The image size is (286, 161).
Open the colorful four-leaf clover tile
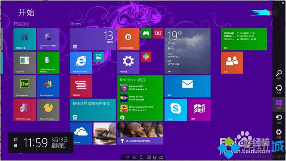(x=146, y=57)
